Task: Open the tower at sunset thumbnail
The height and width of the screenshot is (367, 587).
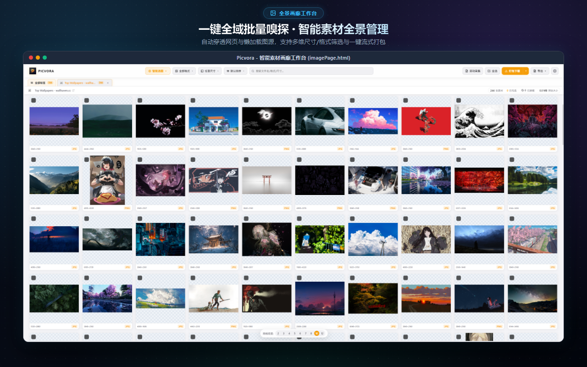Action: pyautogui.click(x=320, y=299)
